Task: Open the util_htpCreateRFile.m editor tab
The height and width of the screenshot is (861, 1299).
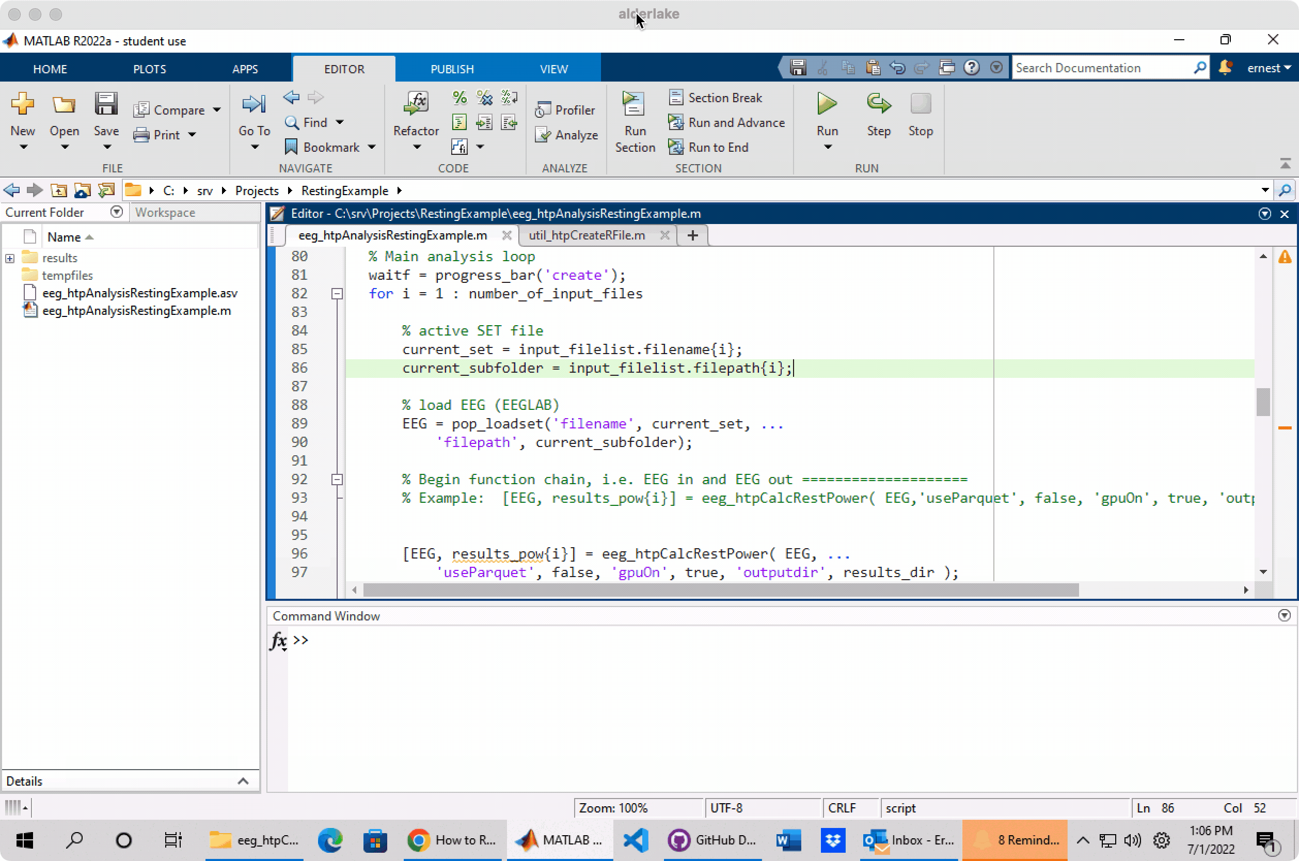Action: click(586, 235)
